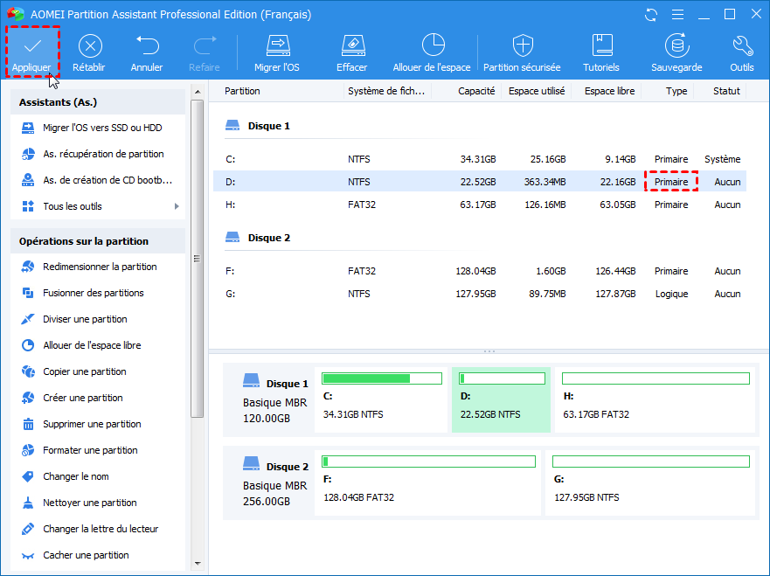770x576 pixels.
Task: Select the H: FAT32 partition row in list
Action: coord(481,205)
